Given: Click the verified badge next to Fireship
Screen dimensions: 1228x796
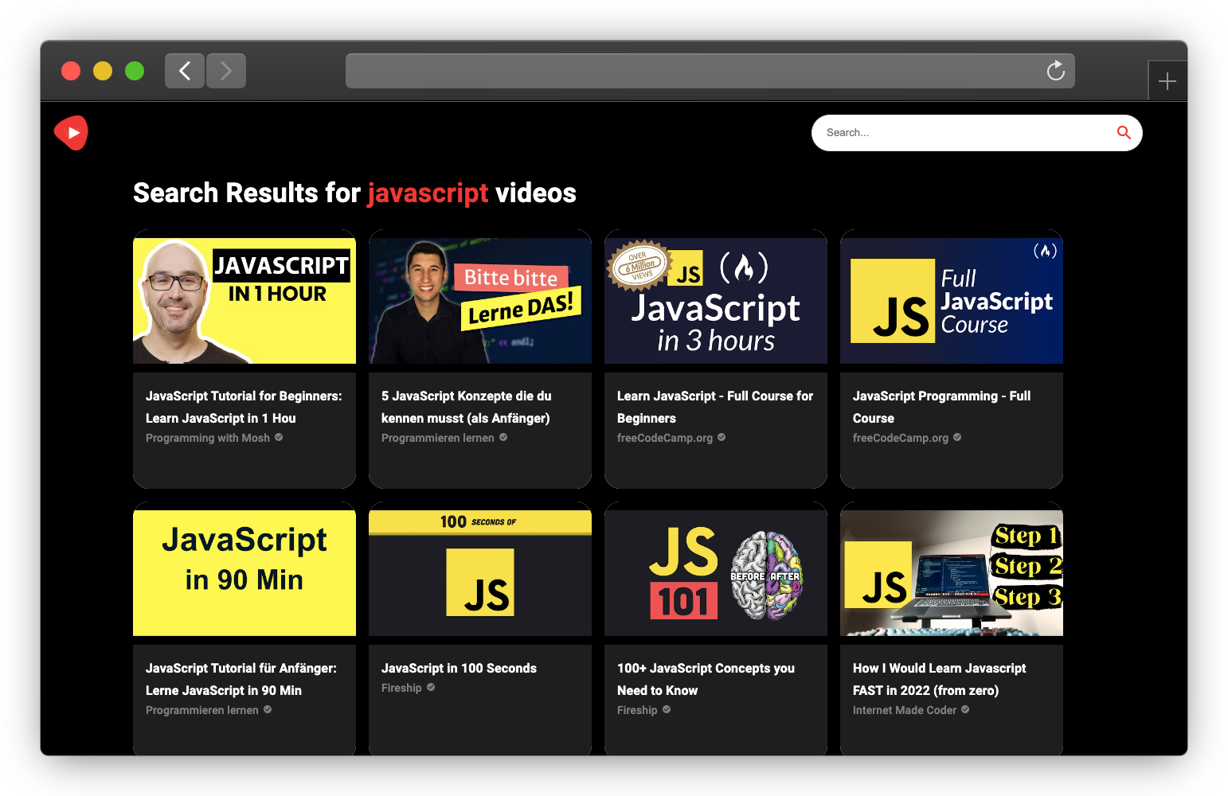Looking at the screenshot, I should point(429,687).
